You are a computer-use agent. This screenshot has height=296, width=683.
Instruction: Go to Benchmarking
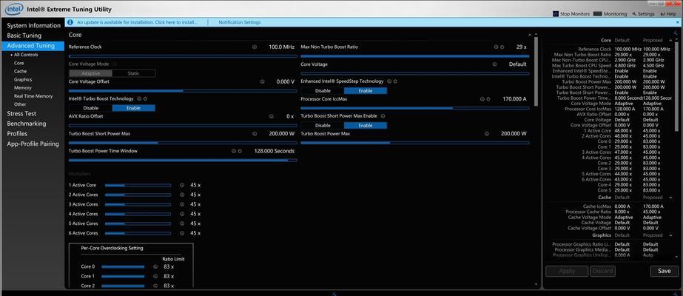point(26,124)
